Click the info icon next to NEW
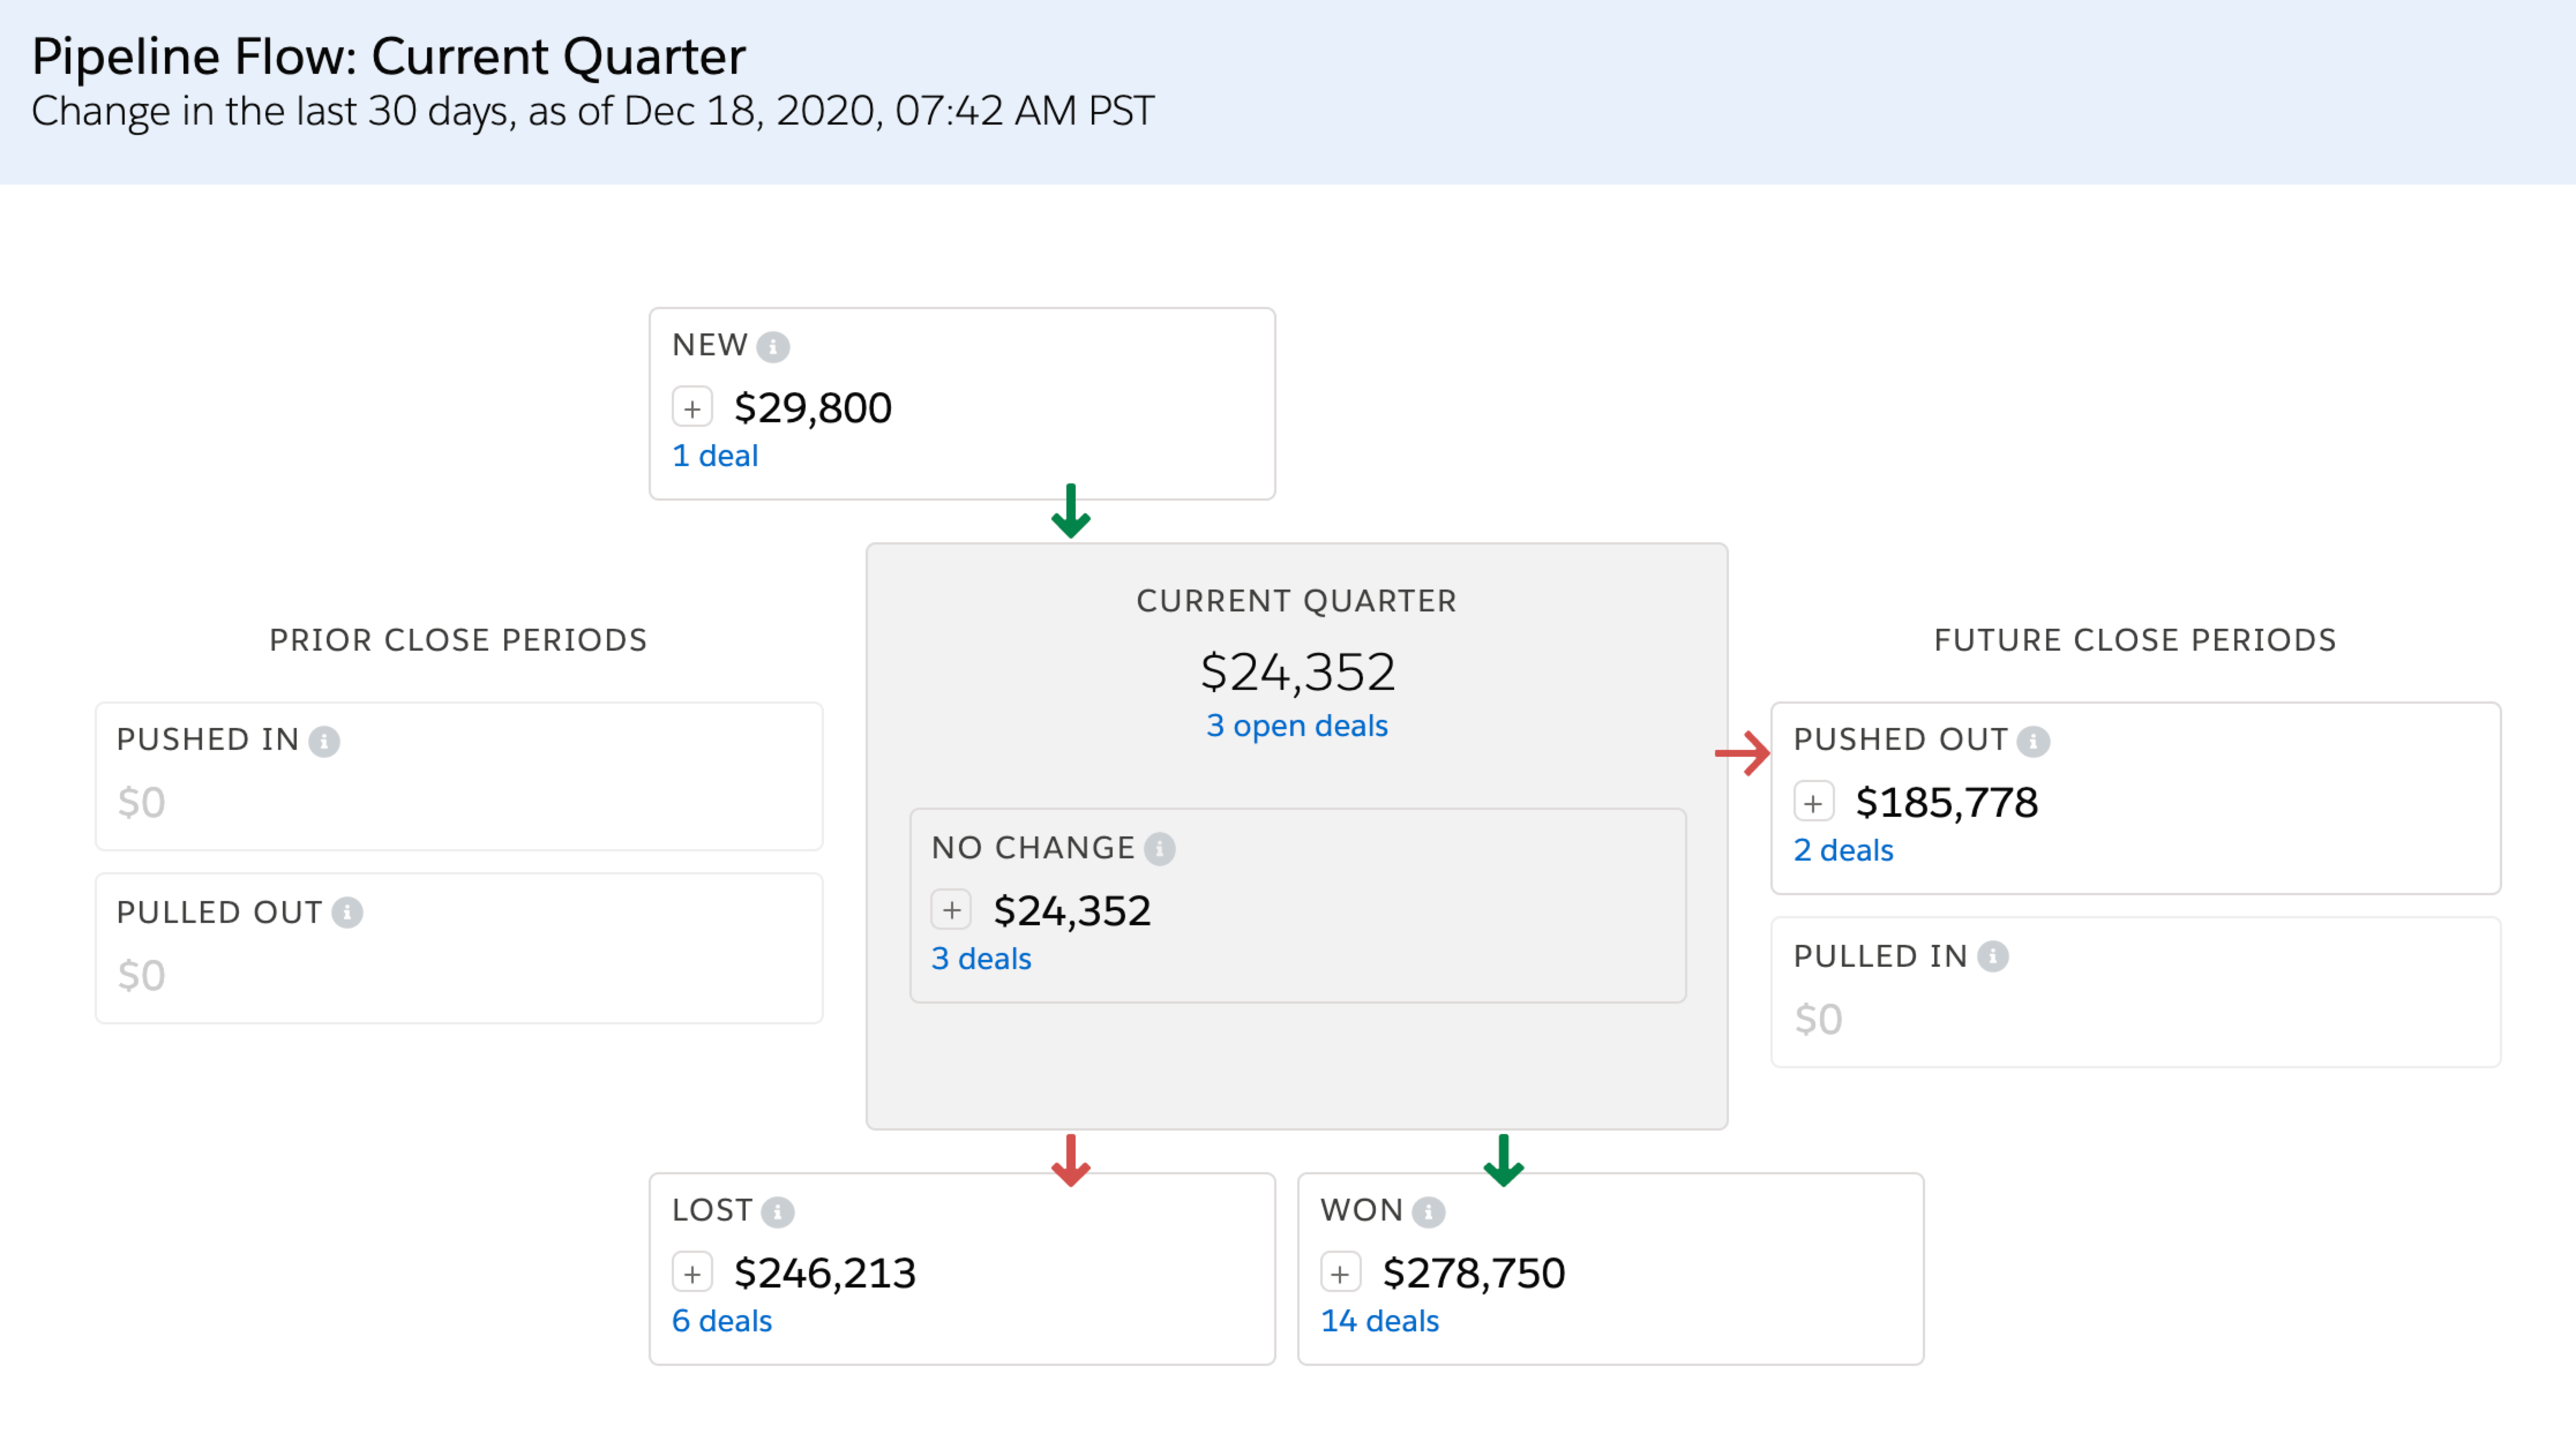The width and height of the screenshot is (2576, 1449). click(772, 347)
